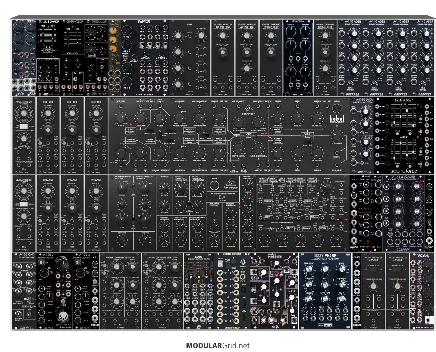Click the AJH Synth logo on Next Phase
Image resolution: width=436 pixels, height=352 pixels.
pos(325,325)
